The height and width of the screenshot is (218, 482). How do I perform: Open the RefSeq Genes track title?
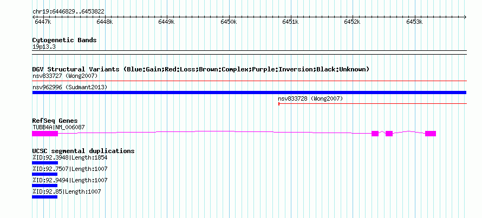(55, 121)
